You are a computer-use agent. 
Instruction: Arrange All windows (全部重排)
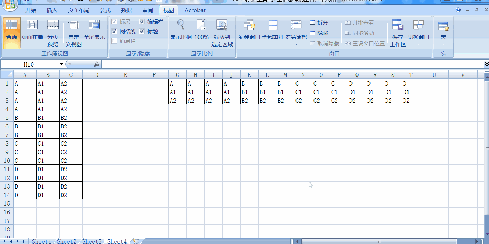click(273, 30)
